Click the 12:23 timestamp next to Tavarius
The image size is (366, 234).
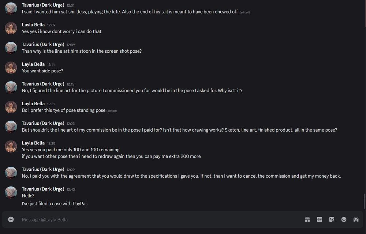tap(70, 124)
